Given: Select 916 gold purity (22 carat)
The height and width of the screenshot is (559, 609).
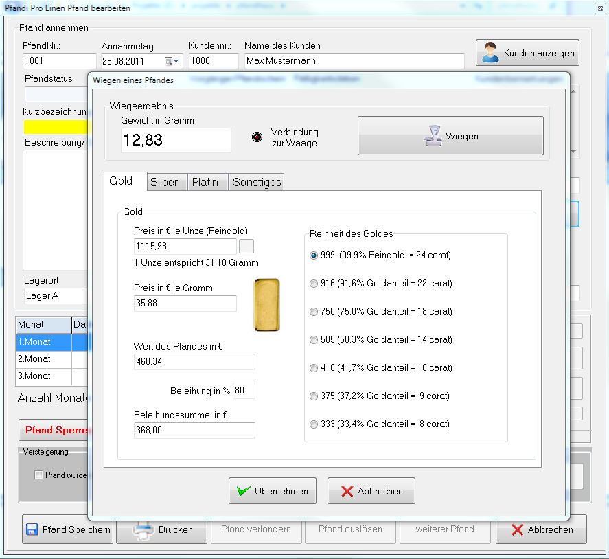Looking at the screenshot, I should [314, 284].
